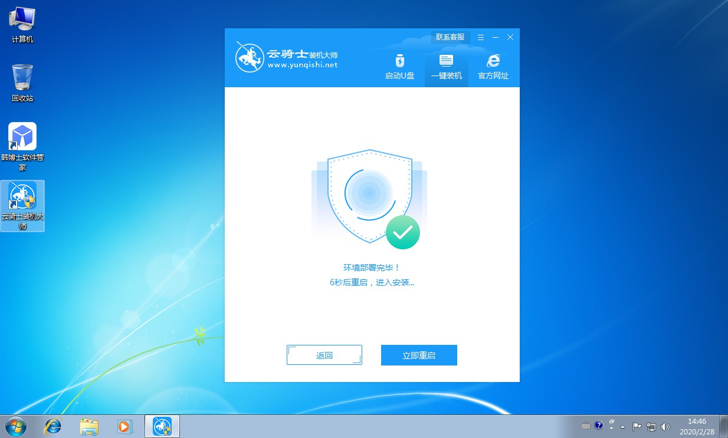Open the language bar options arrow
Screen dimensions: 728x438
(612, 429)
